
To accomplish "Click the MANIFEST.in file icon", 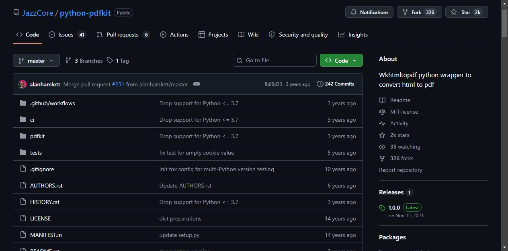I will click(x=23, y=235).
